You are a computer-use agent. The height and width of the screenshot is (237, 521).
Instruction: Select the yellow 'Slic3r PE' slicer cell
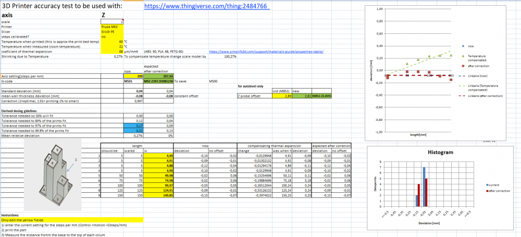coord(113,32)
